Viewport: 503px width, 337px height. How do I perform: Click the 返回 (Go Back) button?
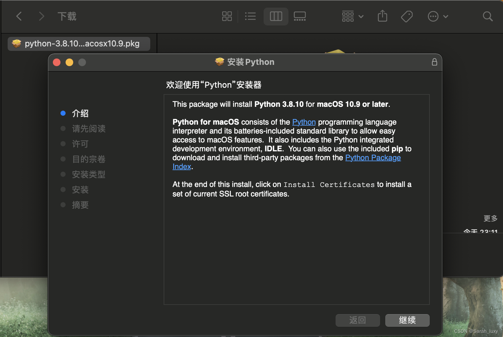tap(358, 320)
